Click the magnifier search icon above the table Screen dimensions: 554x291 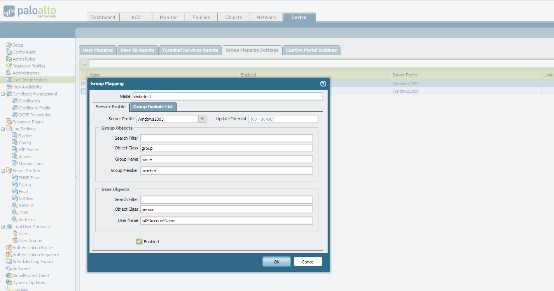coord(84,63)
